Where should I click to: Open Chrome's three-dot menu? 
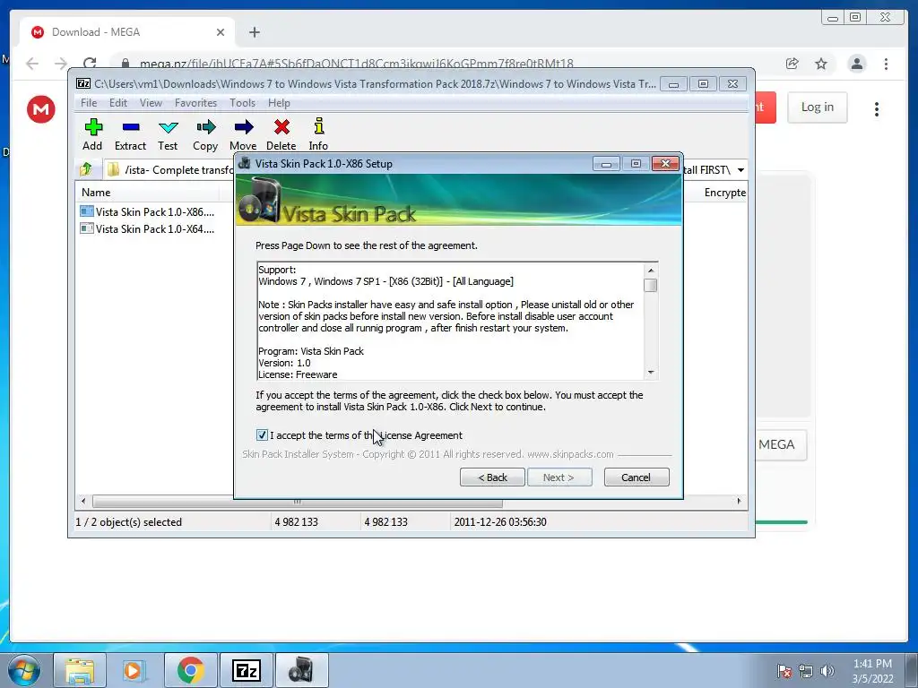pyautogui.click(x=886, y=64)
